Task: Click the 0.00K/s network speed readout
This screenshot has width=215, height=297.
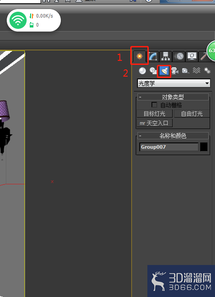Action: [x=45, y=16]
